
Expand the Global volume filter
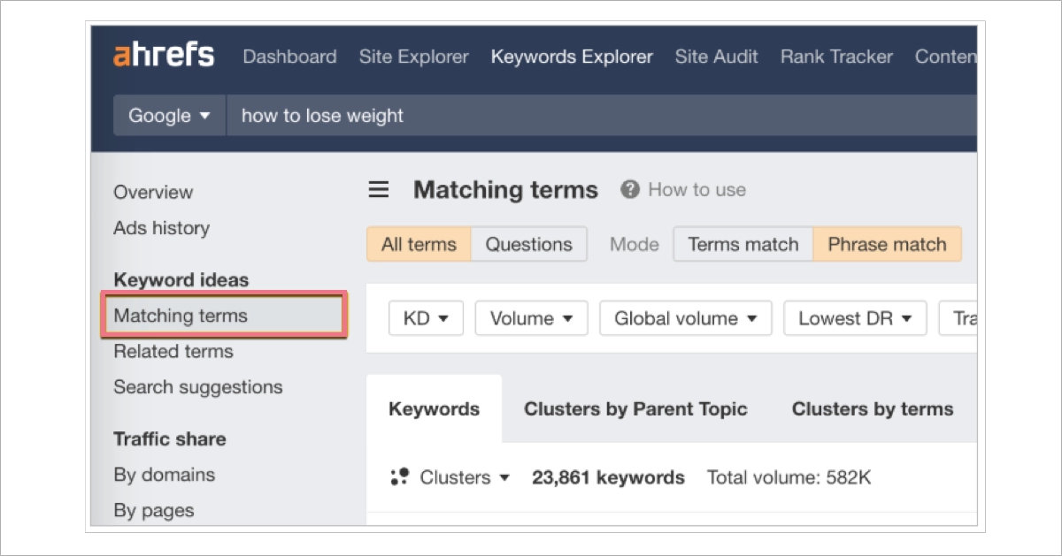coord(685,318)
